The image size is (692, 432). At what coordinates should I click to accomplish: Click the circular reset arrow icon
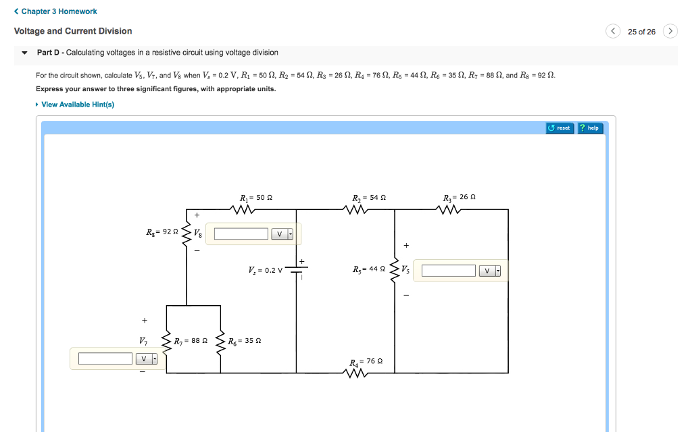click(551, 128)
